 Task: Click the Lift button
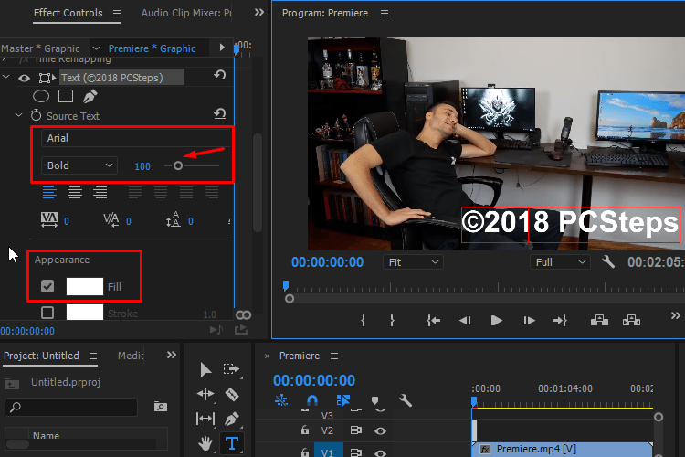click(599, 321)
